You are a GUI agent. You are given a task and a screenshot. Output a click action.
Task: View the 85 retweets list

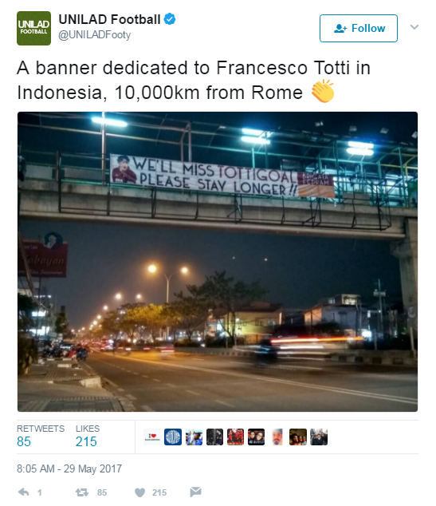(x=41, y=436)
